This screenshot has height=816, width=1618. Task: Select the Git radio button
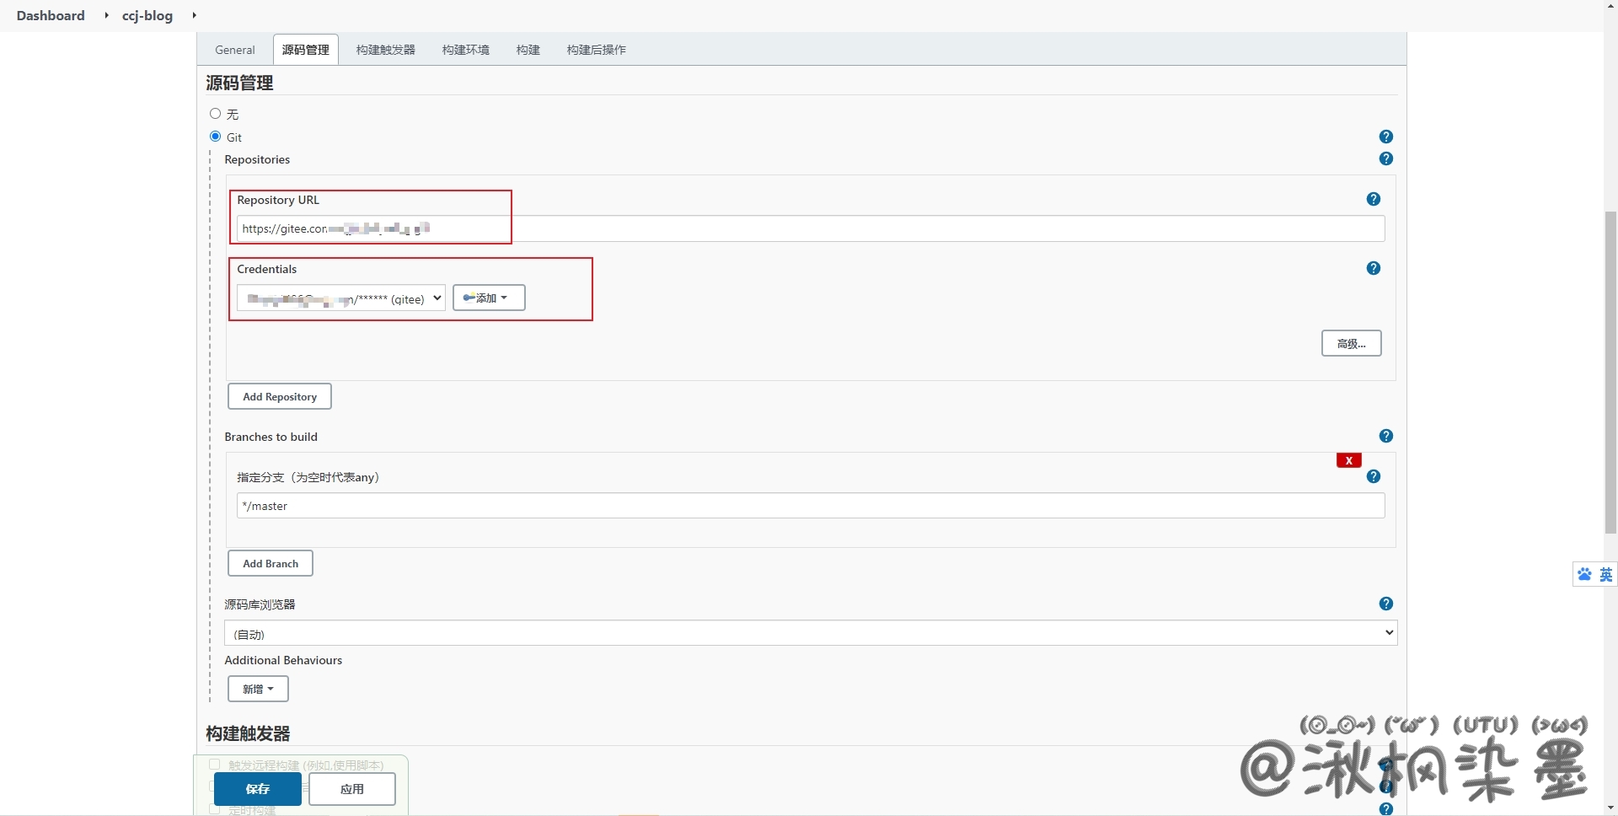(x=216, y=137)
